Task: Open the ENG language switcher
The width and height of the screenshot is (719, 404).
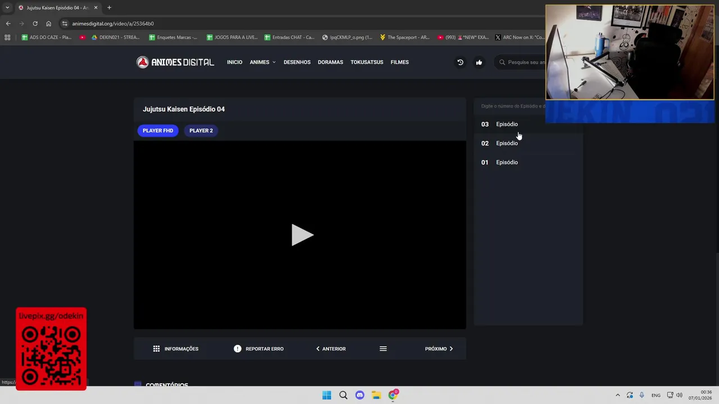Action: tap(656, 395)
